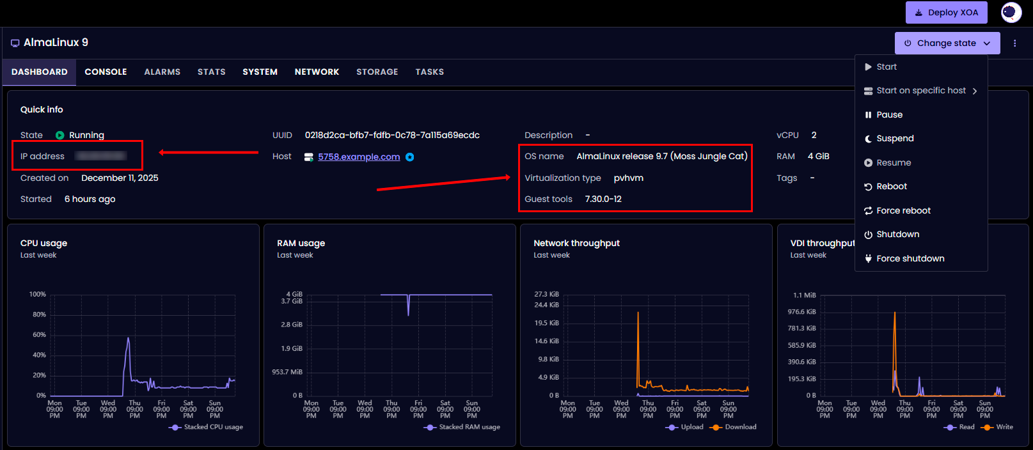Click Reboot in the state menu
This screenshot has height=450, width=1033.
click(892, 187)
